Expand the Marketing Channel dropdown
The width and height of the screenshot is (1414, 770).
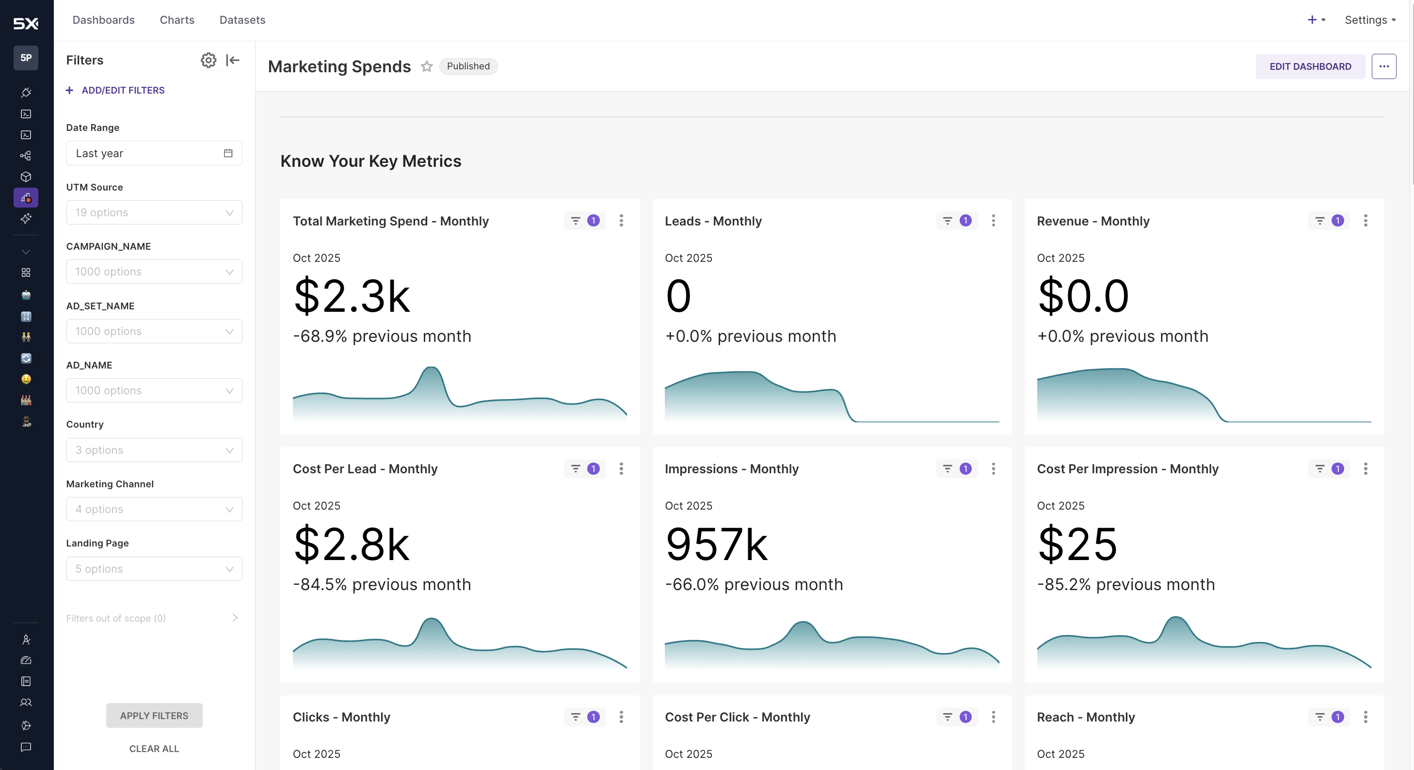click(x=154, y=509)
